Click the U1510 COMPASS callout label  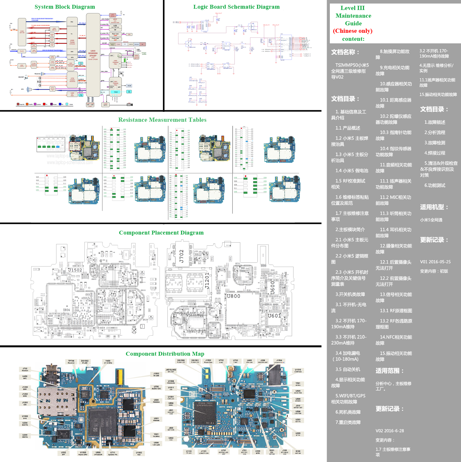point(298,370)
